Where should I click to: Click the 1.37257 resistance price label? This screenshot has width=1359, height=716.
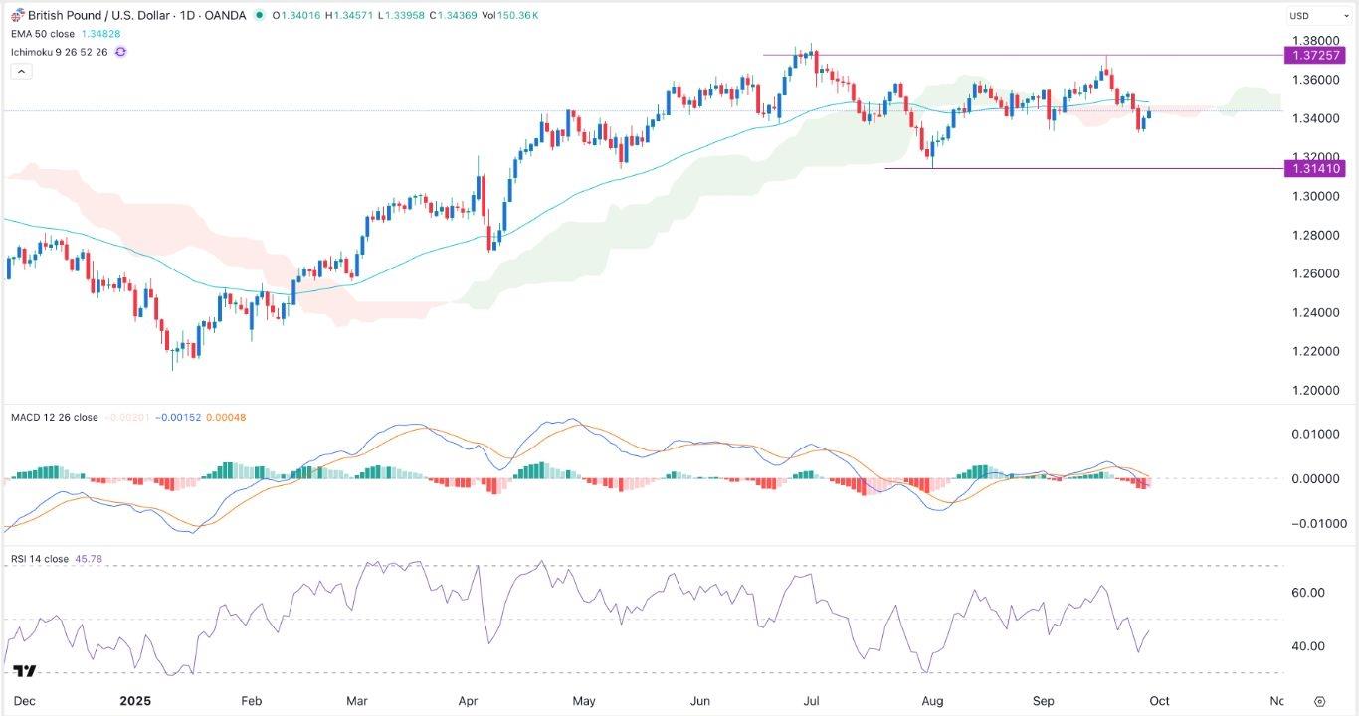[x=1315, y=54]
